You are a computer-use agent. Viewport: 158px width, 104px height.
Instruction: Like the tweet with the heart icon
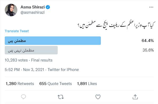98,97
